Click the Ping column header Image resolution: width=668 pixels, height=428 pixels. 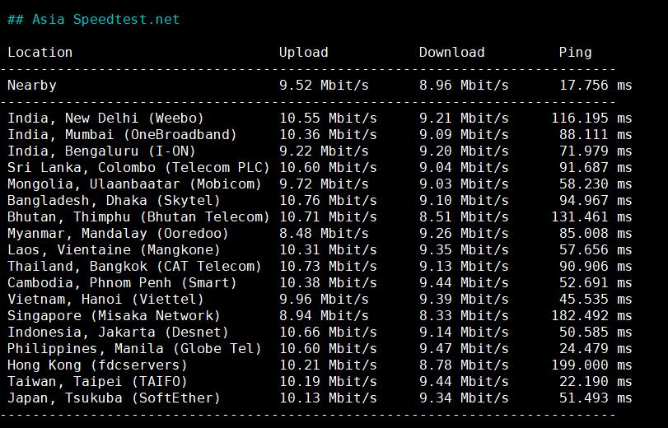point(575,52)
